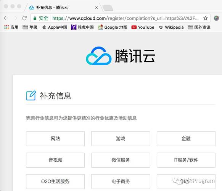Choose the IT服务/软件 industry option
Screen dimensions: 222x191
click(186, 160)
